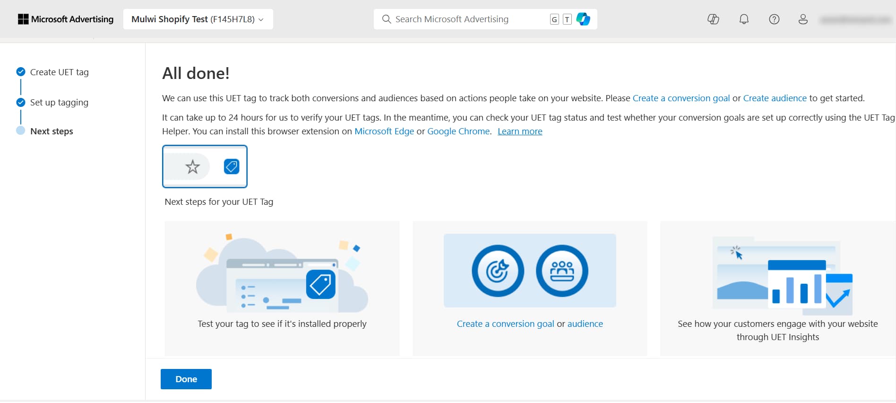Open the Microsoft Edge extension link
896x403 pixels.
pos(384,131)
